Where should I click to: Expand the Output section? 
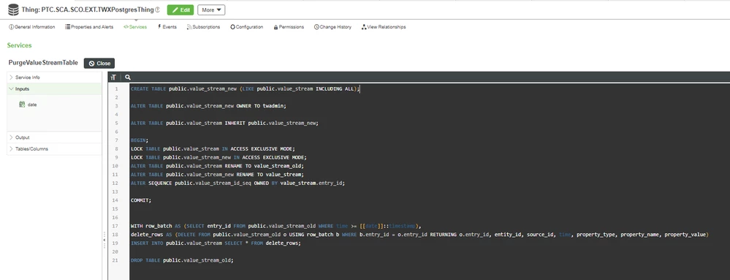point(54,137)
